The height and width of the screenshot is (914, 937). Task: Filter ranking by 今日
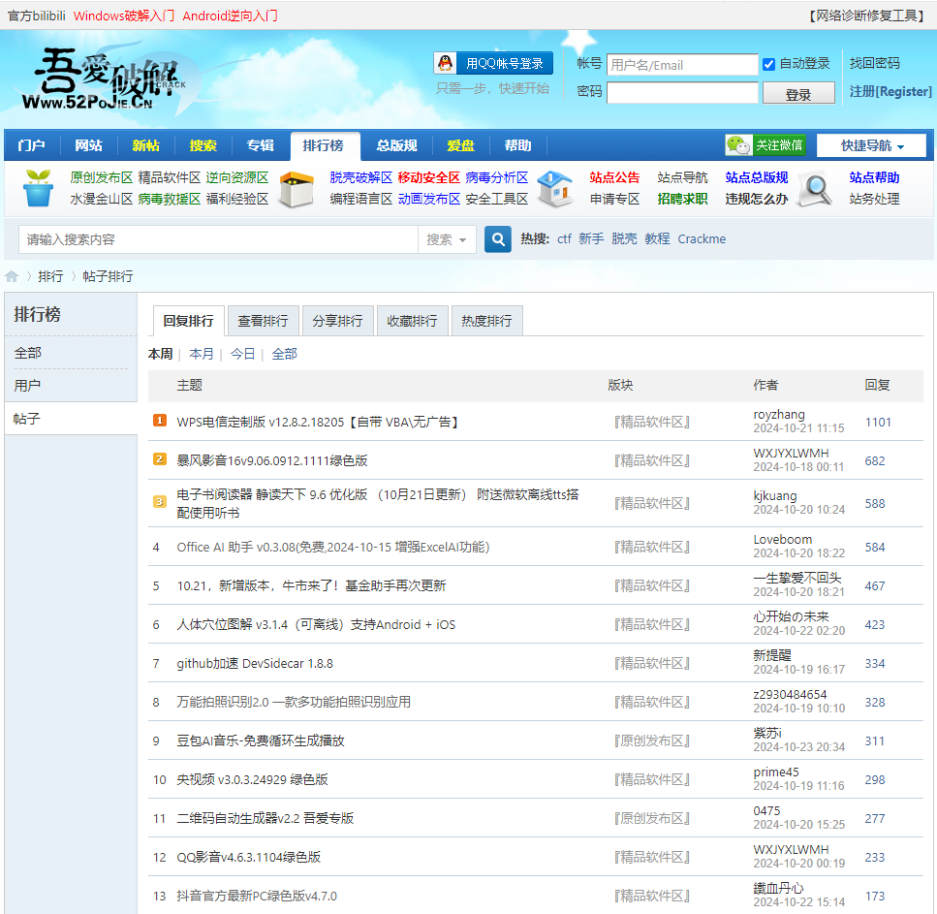tap(242, 354)
